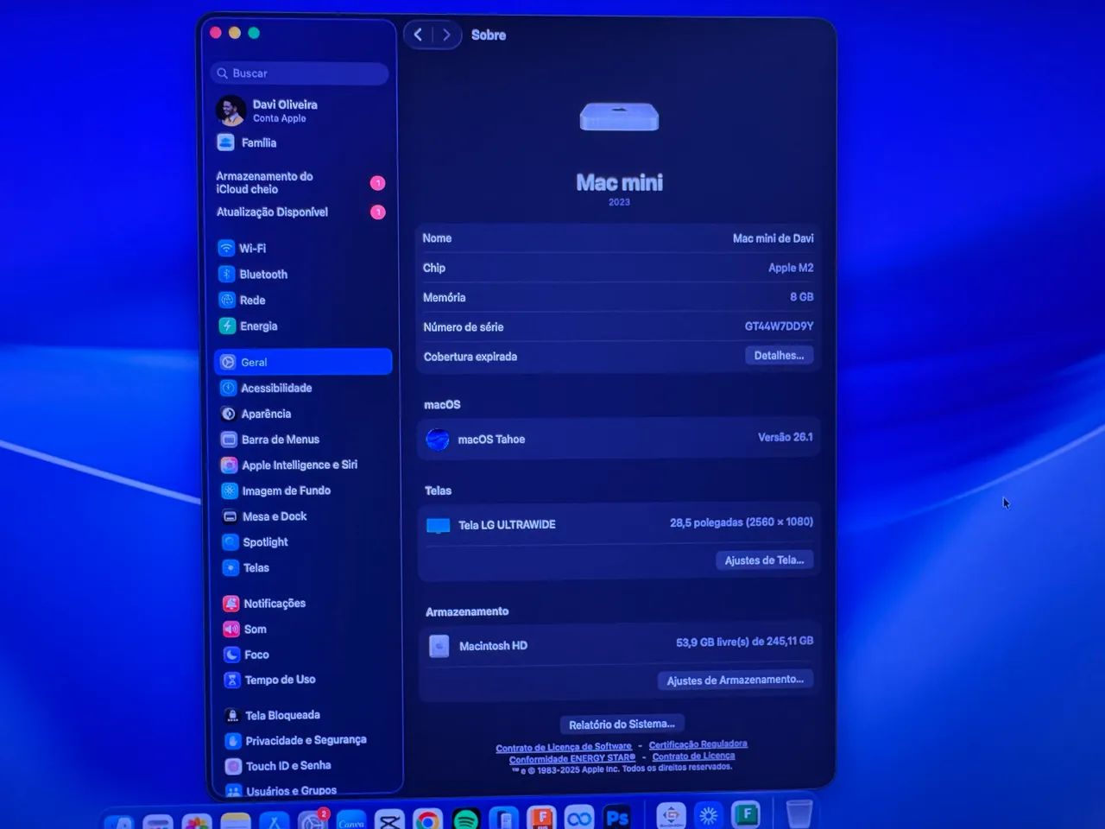
Task: Open Privacidade e Segurança settings
Action: tap(304, 740)
